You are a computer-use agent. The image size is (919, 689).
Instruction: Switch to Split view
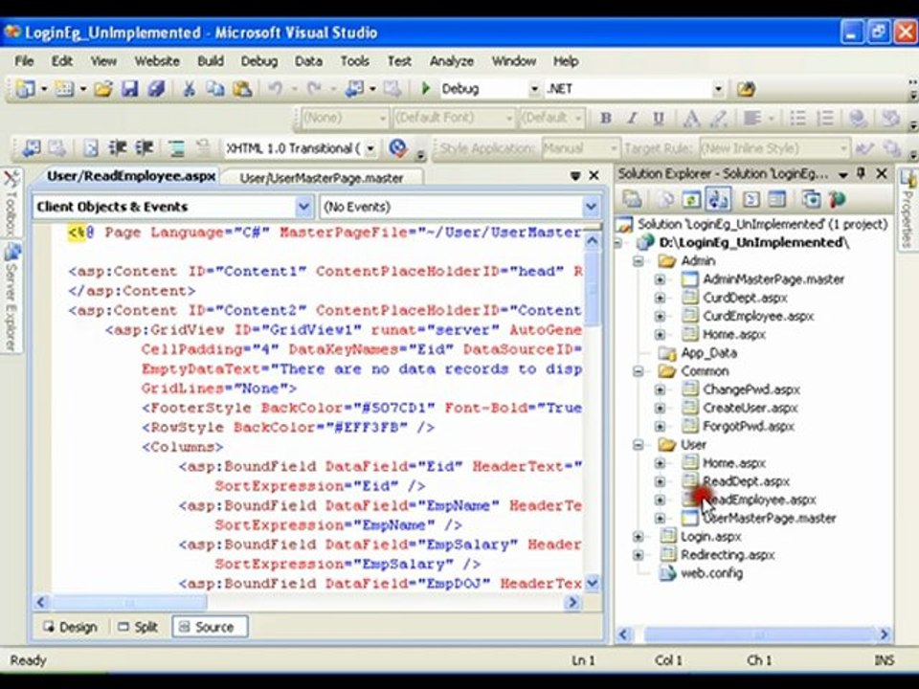coord(138,627)
